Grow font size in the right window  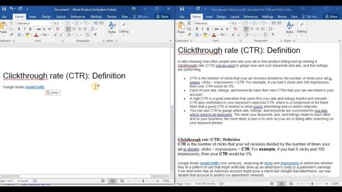(233, 35)
